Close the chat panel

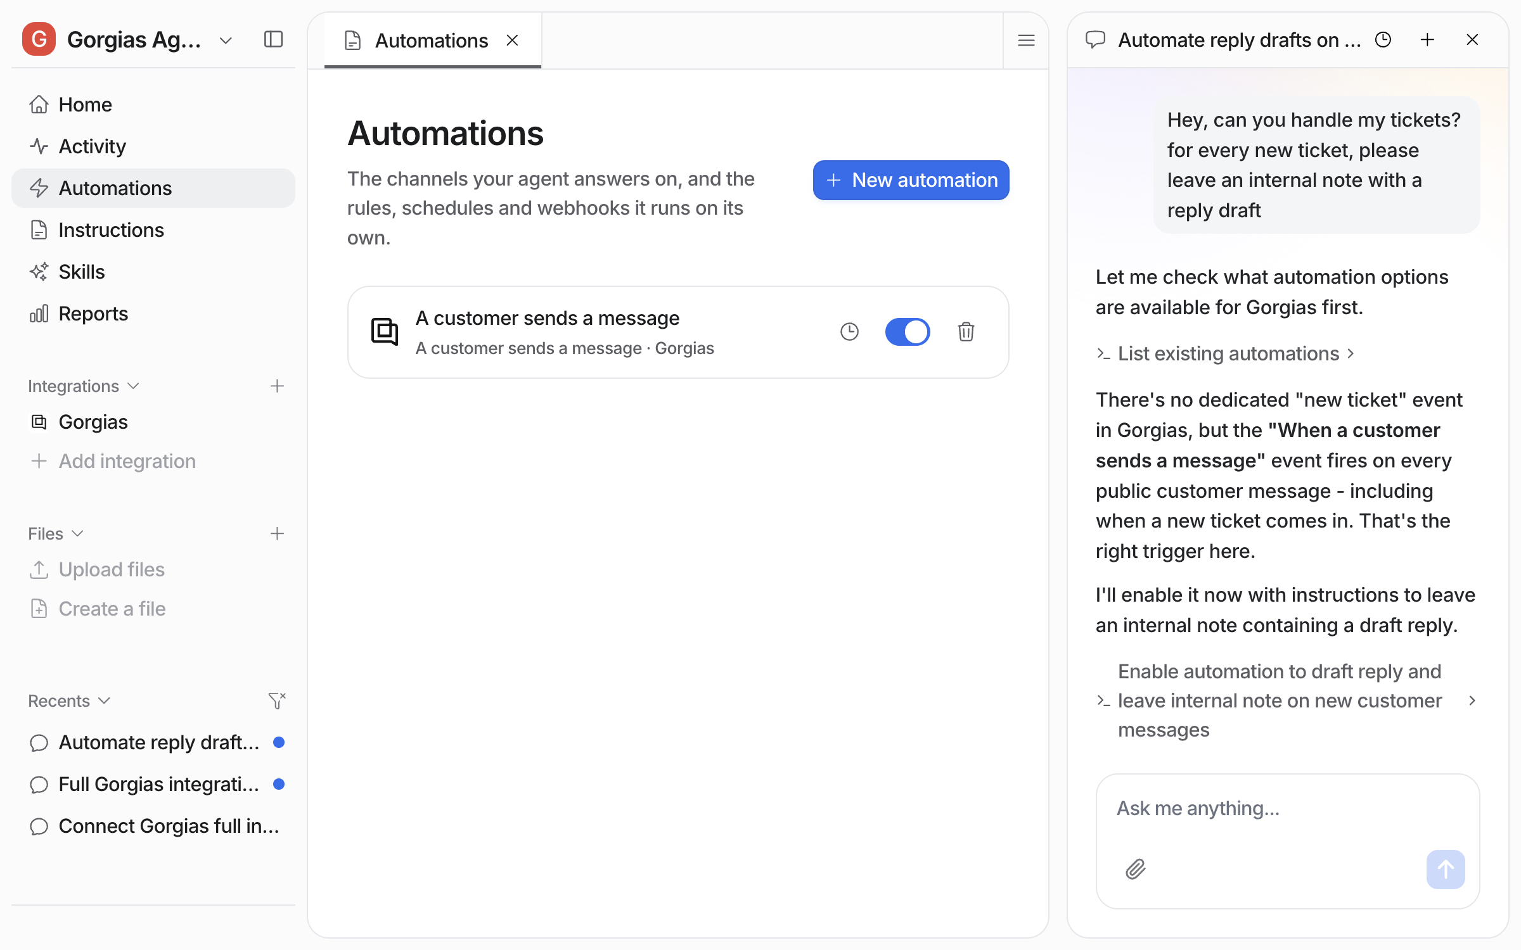coord(1472,40)
